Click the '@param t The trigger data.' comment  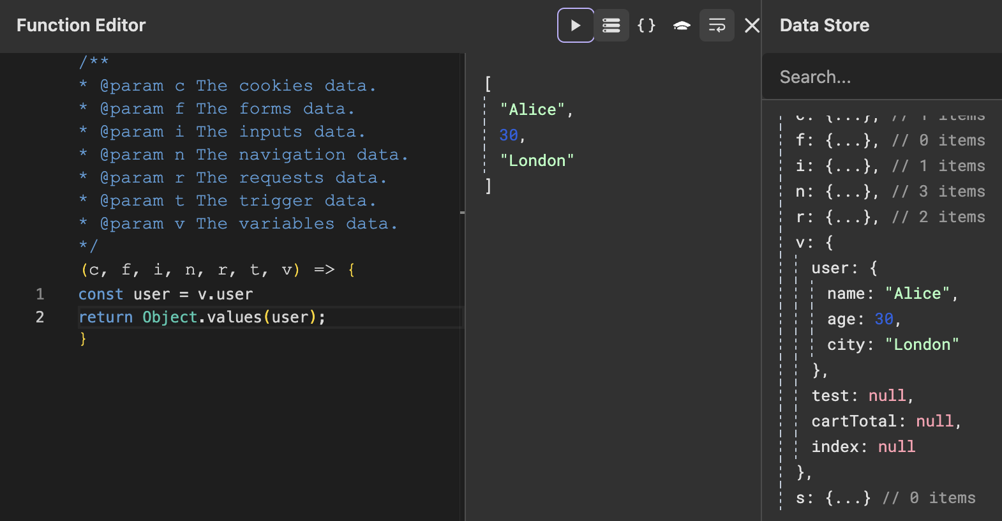pos(227,200)
